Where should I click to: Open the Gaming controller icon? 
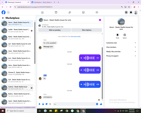[97, 12]
